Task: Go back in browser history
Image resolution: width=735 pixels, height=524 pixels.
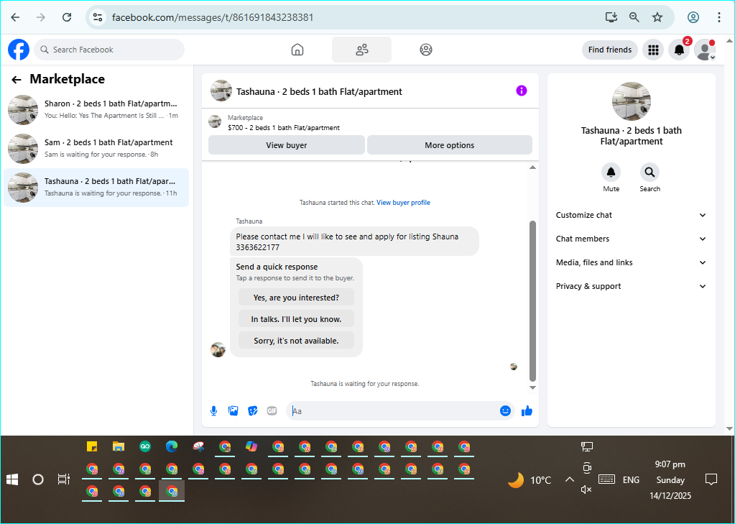Action: [16, 17]
